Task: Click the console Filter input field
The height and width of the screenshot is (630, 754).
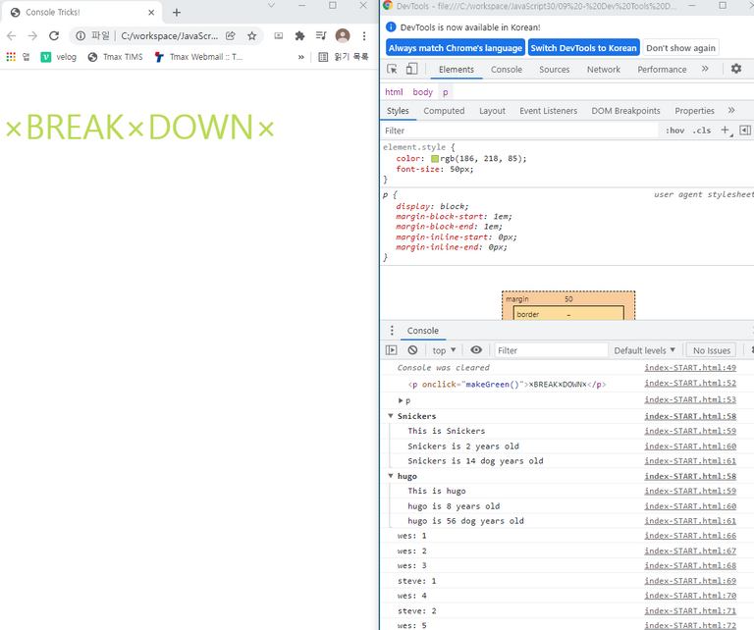Action: pos(551,350)
